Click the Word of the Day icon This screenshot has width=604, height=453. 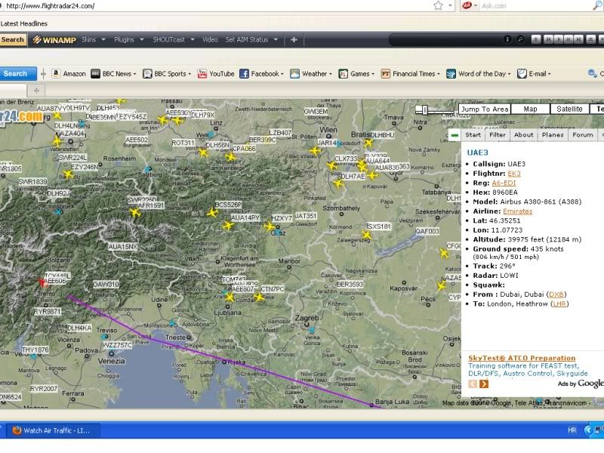coord(451,73)
